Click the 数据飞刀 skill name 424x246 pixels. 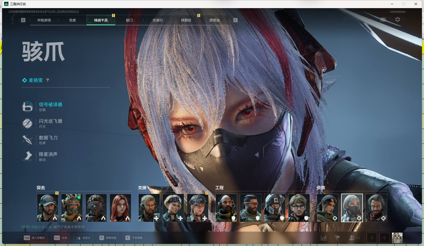[48, 138]
